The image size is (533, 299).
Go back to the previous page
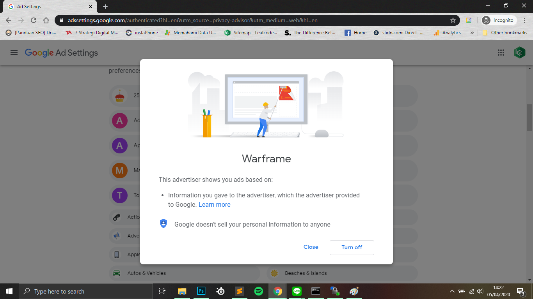9,20
